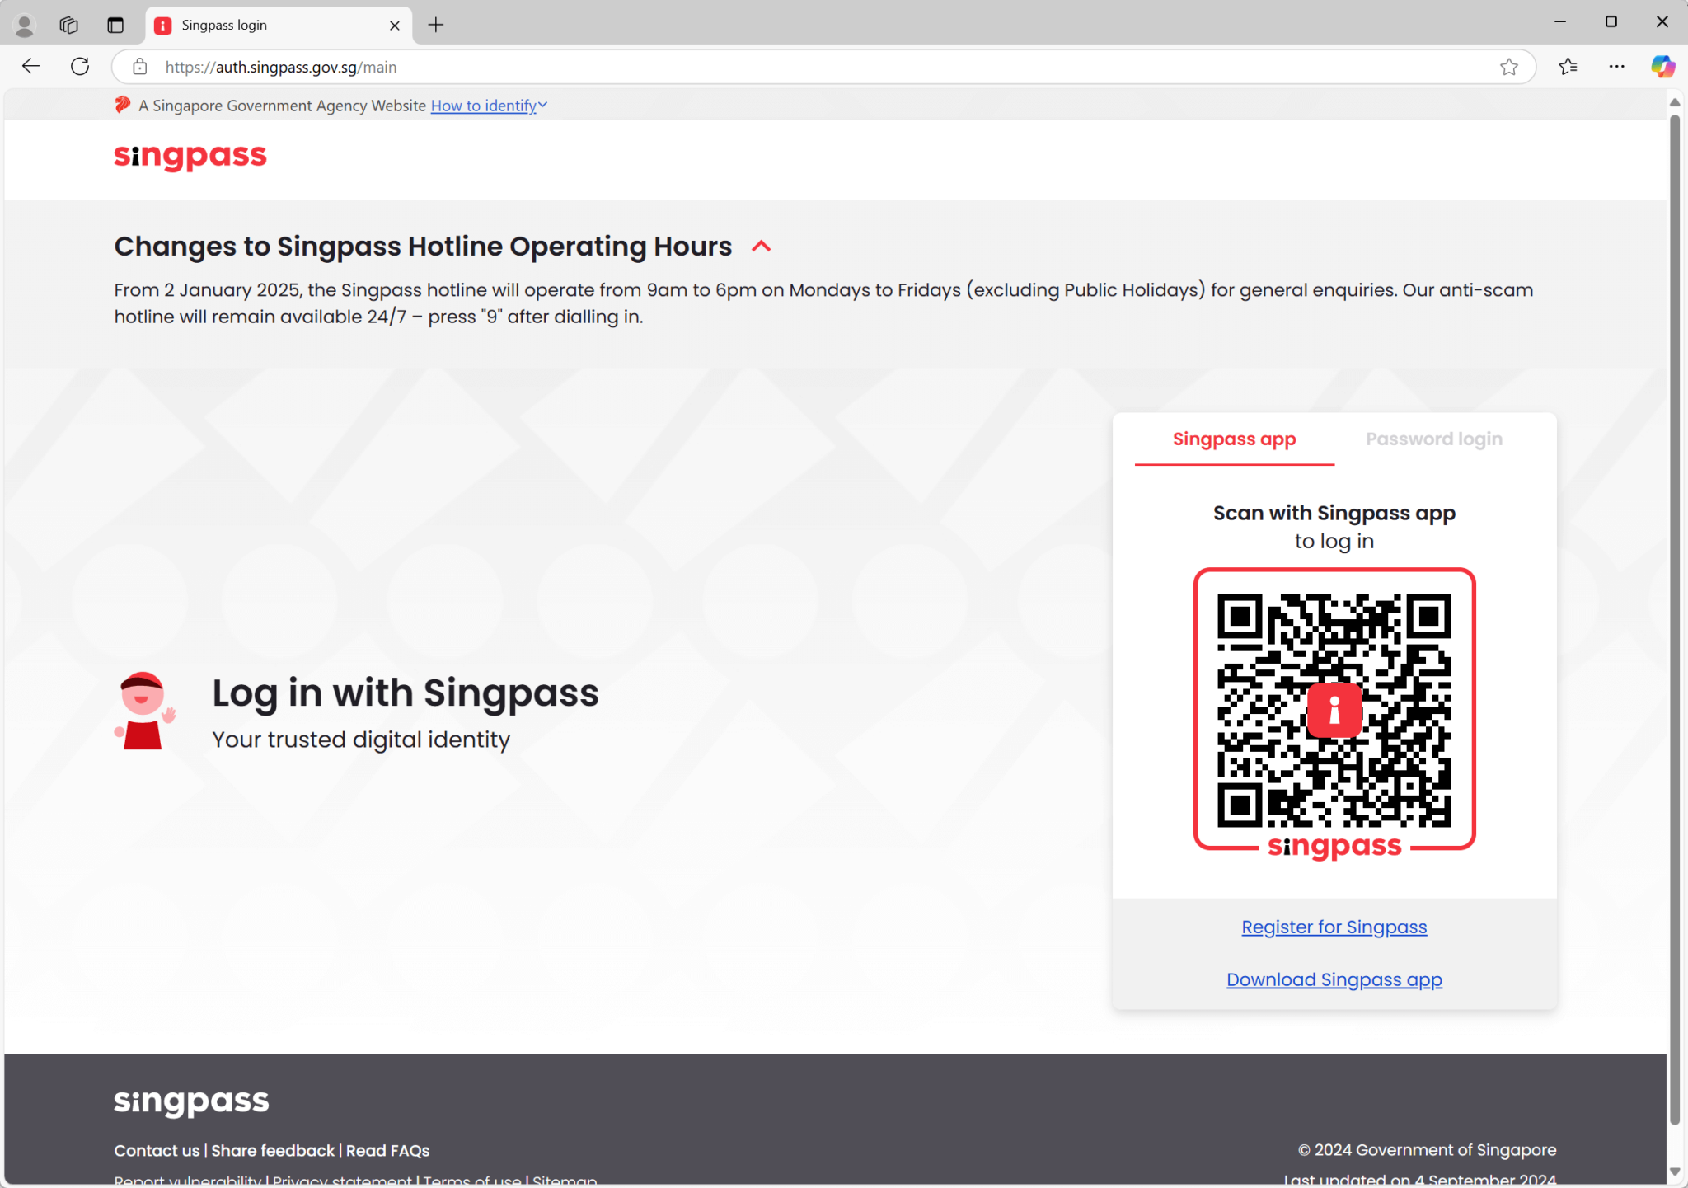The height and width of the screenshot is (1188, 1688).
Task: Click the Download Singpass app link
Action: pyautogui.click(x=1334, y=980)
